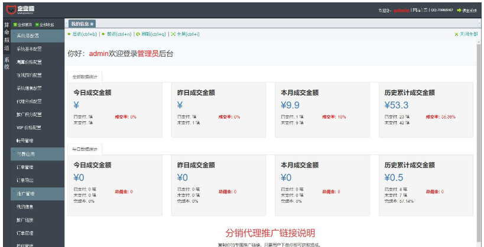Close the 我的信息 tab with its x icon
Image resolution: width=484 pixels, height=247 pixels.
point(92,24)
